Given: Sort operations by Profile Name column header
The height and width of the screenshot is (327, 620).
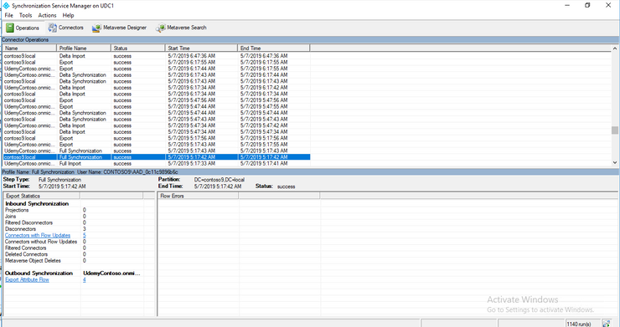Looking at the screenshot, I should [84, 49].
